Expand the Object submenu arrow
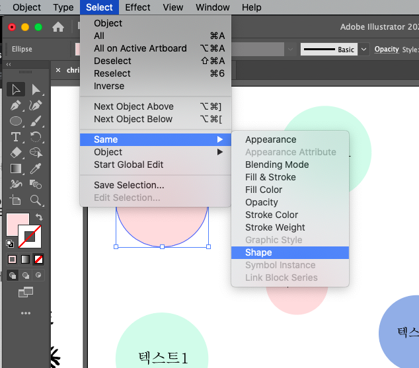419x368 pixels. tap(220, 152)
